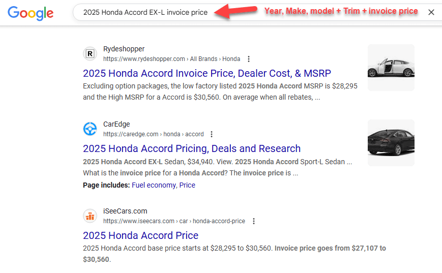442x273 pixels.
Task: Click the CarEdge site name text
Action: 116,124
